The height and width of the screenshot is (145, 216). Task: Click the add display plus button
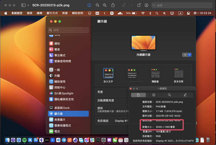[x=185, y=55]
